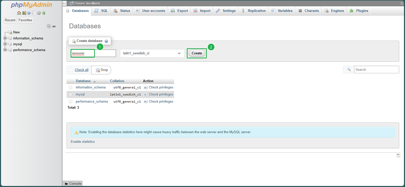This screenshot has height=187, width=405.
Task: Open the Import tab icon
Action: [195, 11]
